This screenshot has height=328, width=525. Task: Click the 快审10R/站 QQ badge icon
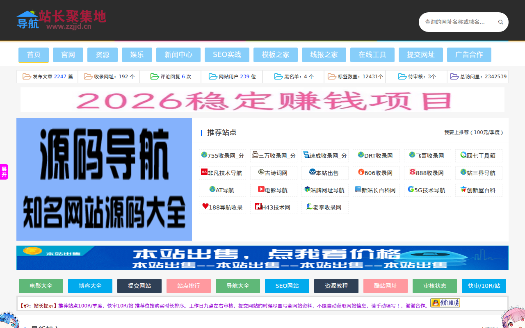click(x=445, y=303)
